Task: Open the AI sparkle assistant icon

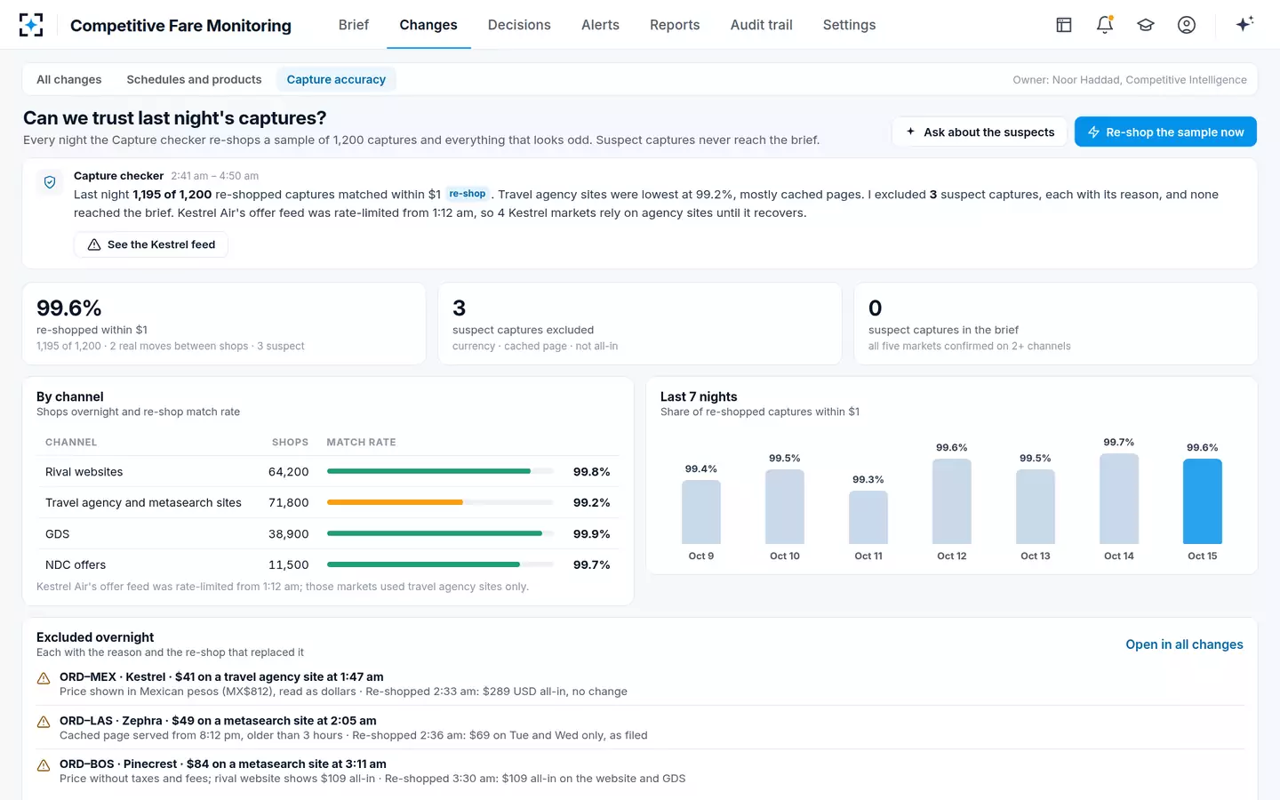Action: [x=1244, y=24]
